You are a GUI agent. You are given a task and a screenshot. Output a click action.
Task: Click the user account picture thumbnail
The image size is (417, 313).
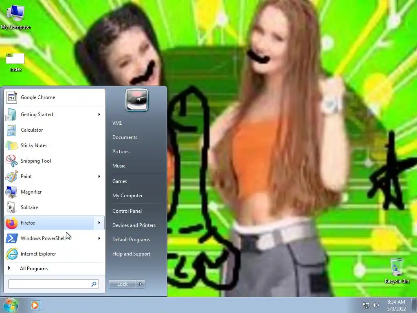(137, 100)
